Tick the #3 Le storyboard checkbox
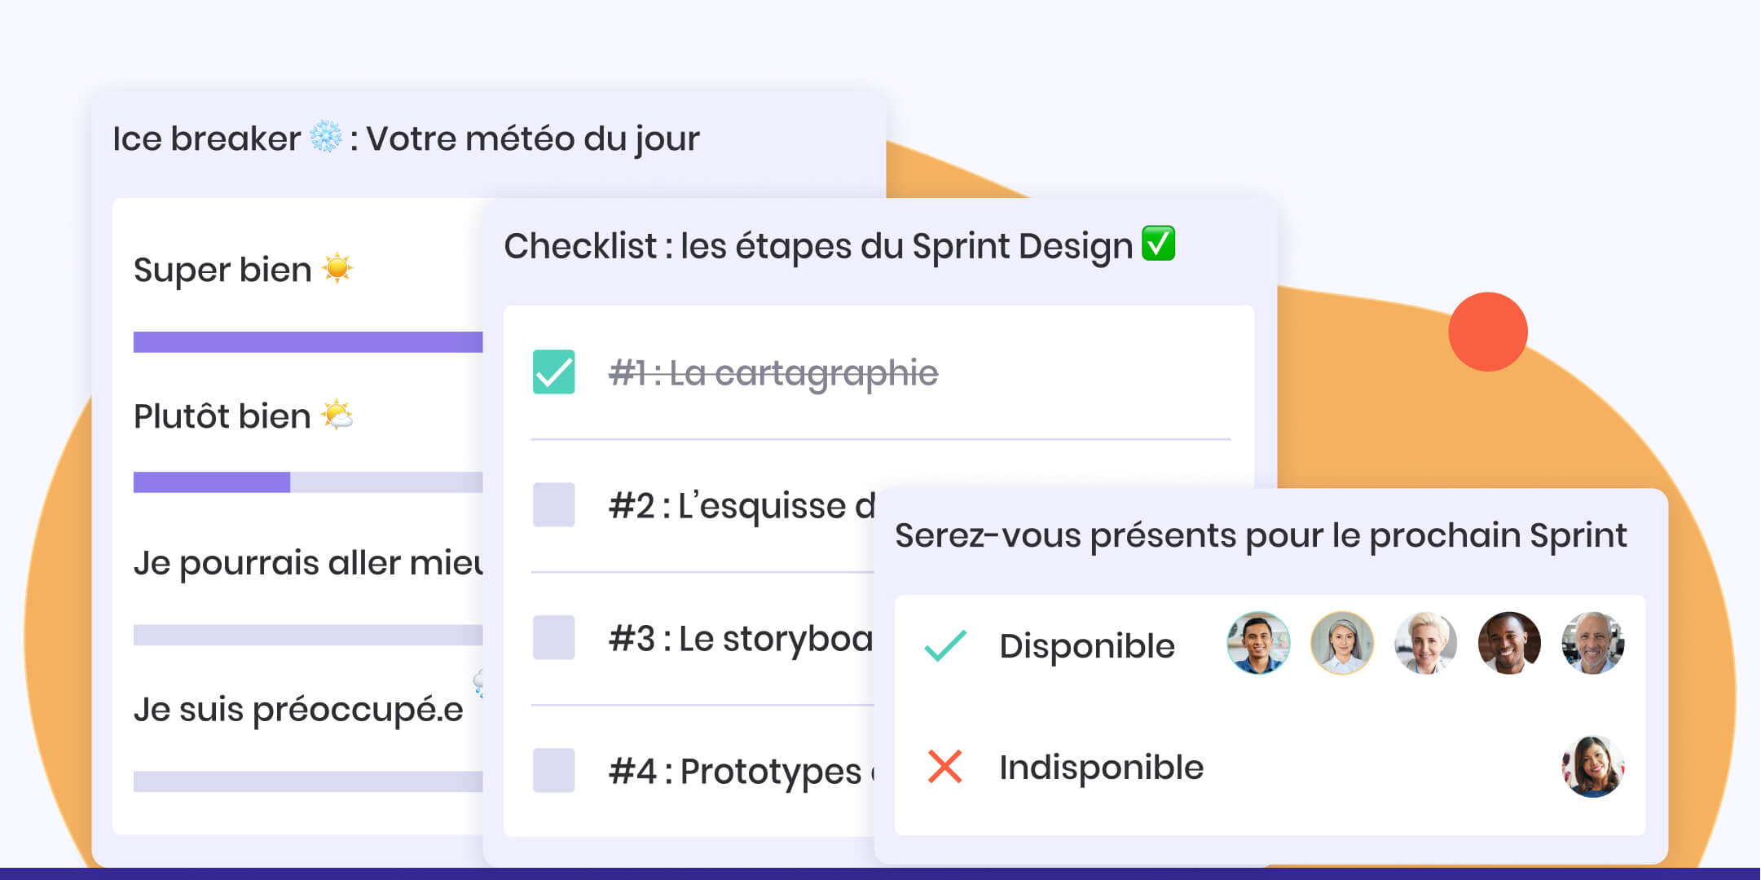This screenshot has width=1761, height=880. tap(553, 638)
